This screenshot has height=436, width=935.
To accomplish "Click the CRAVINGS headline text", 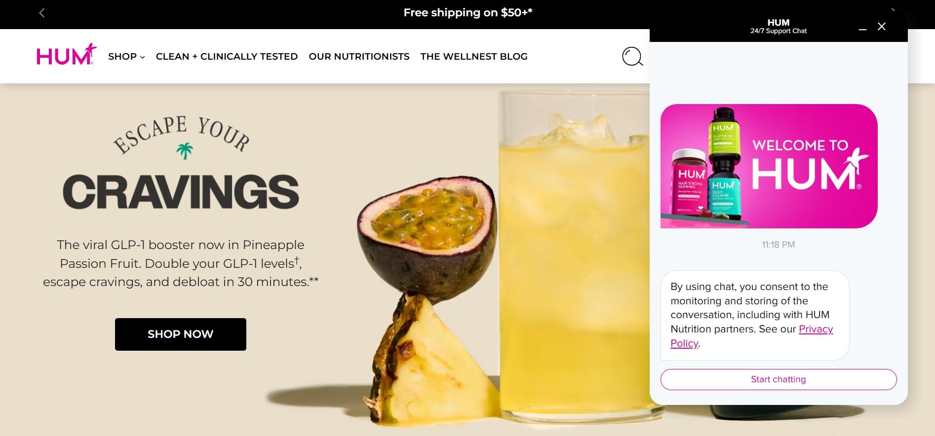I will (x=181, y=191).
